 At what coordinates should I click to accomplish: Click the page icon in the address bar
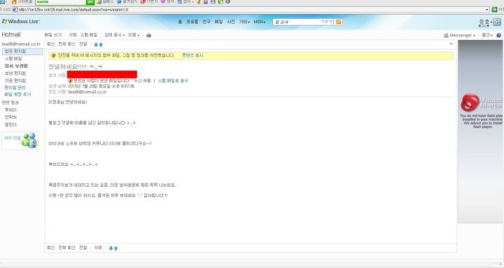[15, 10]
